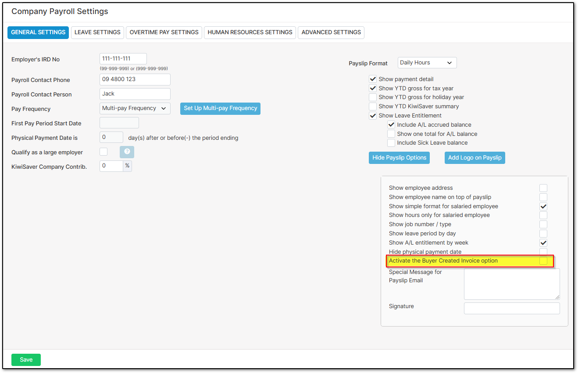Edit KiwiSaver Company Contrib. percentage field
The height and width of the screenshot is (373, 578).
pos(111,166)
